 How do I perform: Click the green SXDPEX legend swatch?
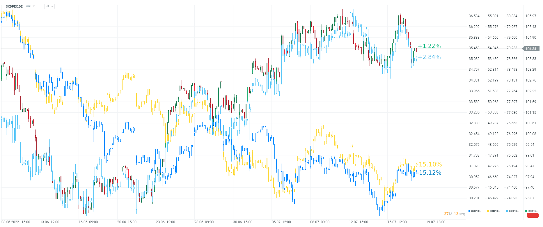pos(526,211)
